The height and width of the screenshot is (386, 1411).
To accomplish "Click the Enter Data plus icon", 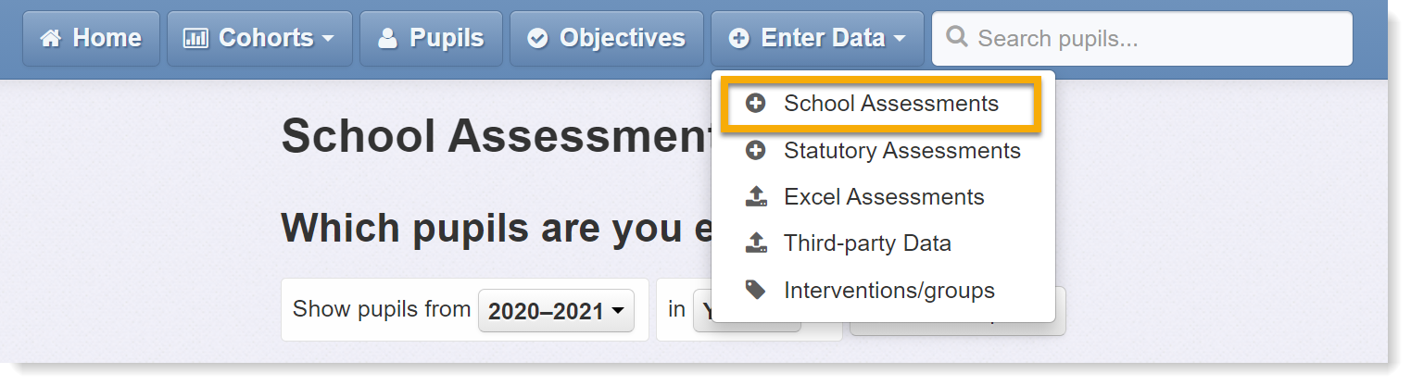I will pos(739,39).
